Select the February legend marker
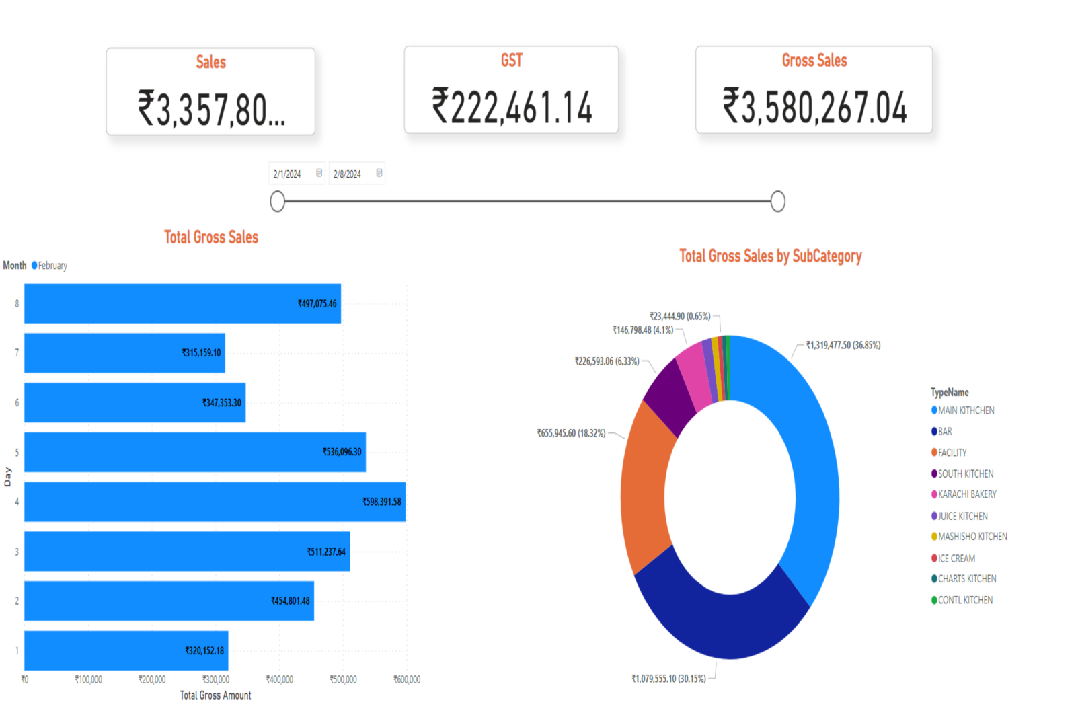This screenshot has height=717, width=1076. 35,266
